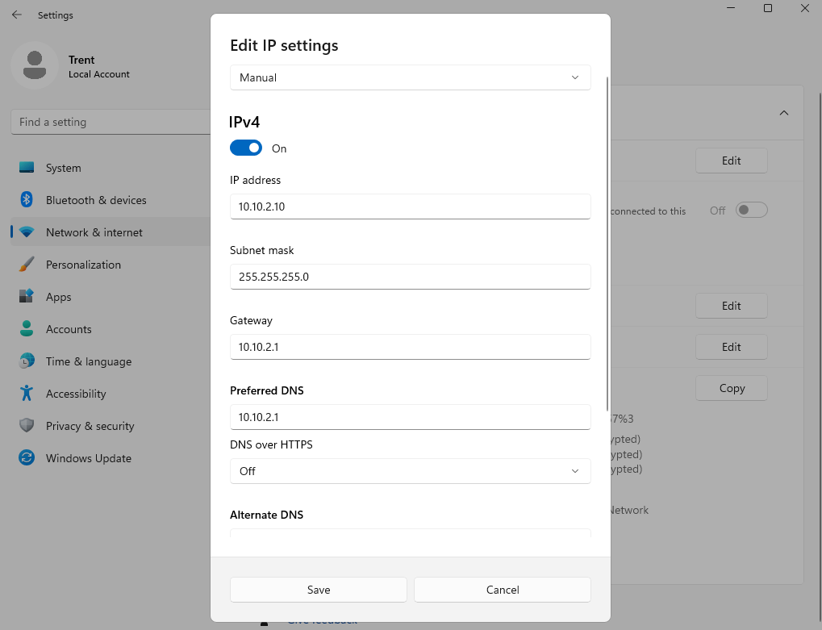Toggle the background Off switch

coord(751,211)
